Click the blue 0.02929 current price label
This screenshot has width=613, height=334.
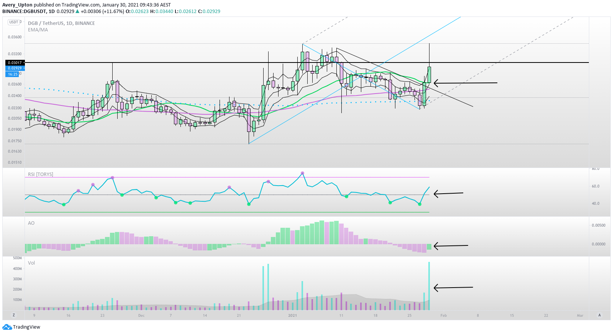[15, 68]
